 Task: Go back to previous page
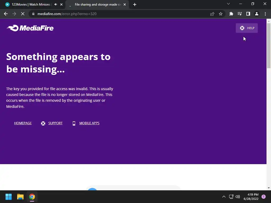pos(6,14)
